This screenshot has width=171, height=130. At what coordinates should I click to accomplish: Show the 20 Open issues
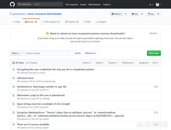pos(18,63)
